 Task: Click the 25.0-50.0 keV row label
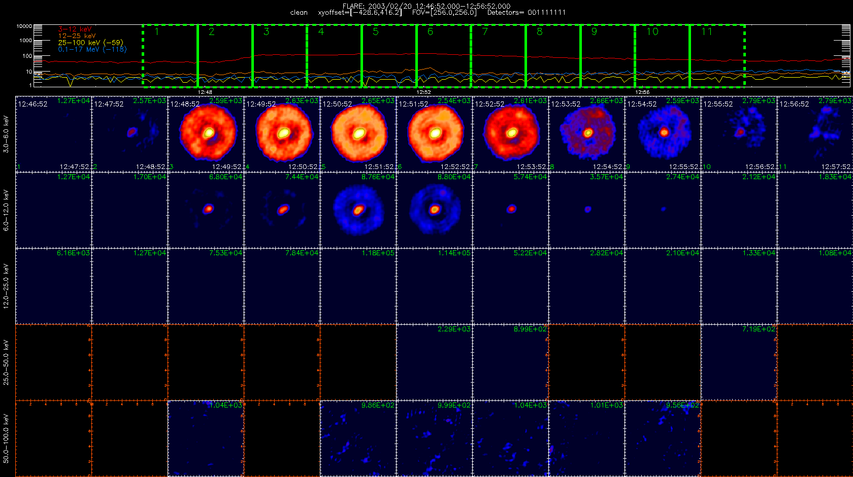(x=6, y=362)
